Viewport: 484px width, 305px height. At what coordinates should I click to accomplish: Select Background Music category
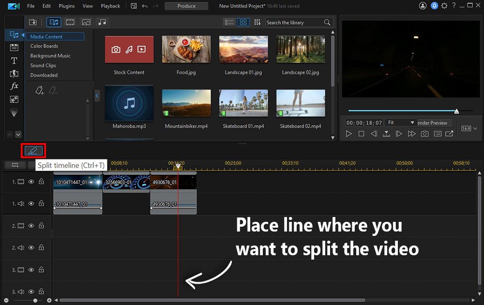point(50,56)
